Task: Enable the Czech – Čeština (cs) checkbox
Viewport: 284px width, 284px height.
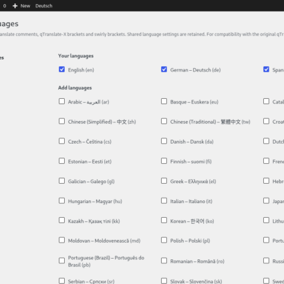Action: 61,141
